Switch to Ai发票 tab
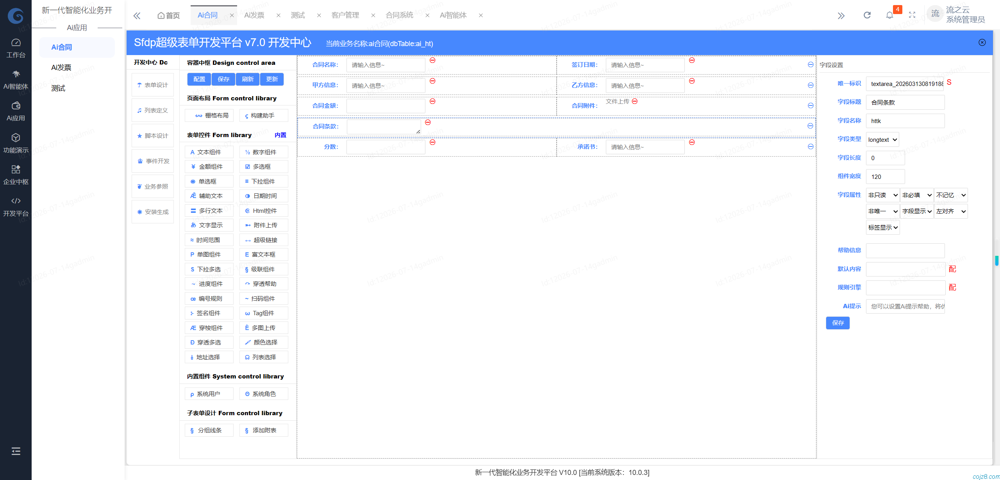 pyautogui.click(x=254, y=15)
